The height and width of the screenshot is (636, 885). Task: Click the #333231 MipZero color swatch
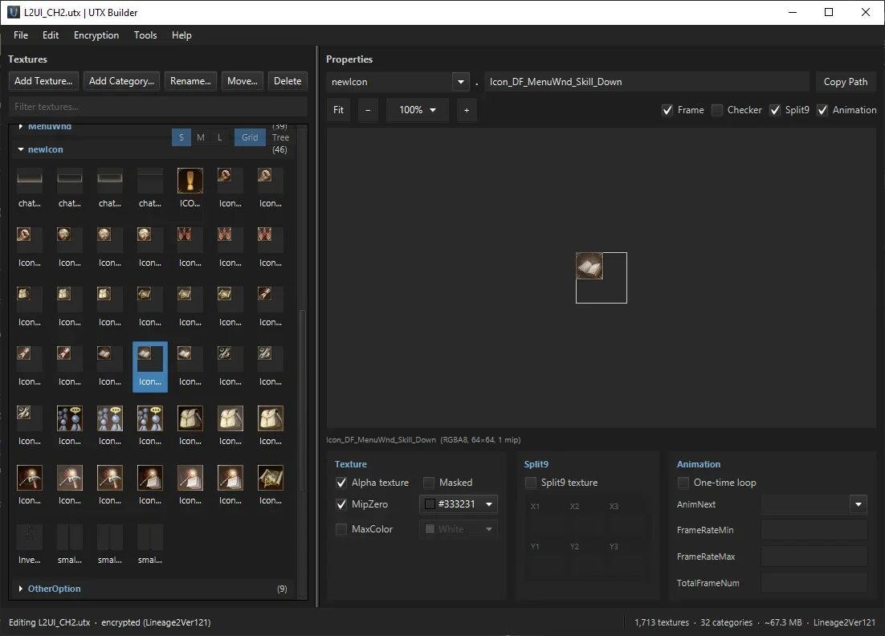430,504
